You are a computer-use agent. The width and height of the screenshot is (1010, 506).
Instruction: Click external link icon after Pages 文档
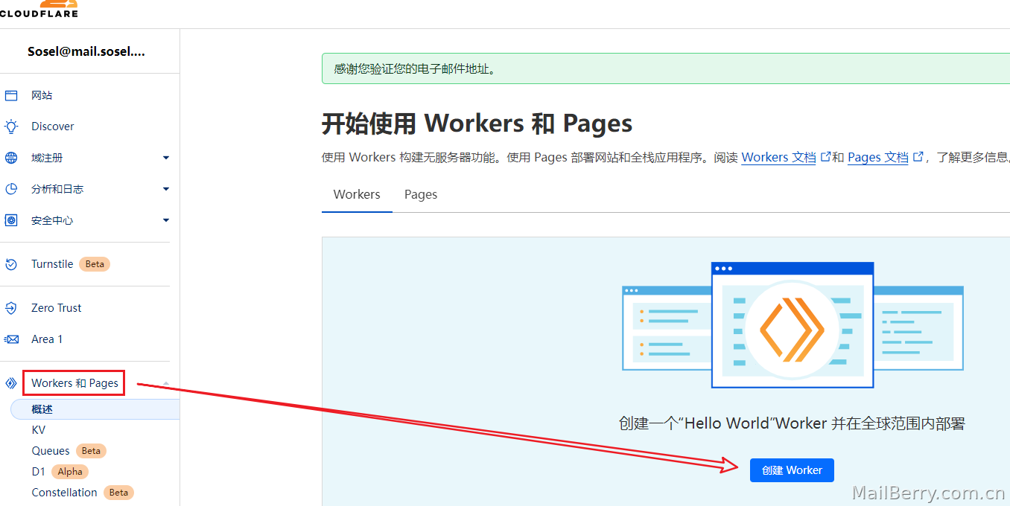918,157
